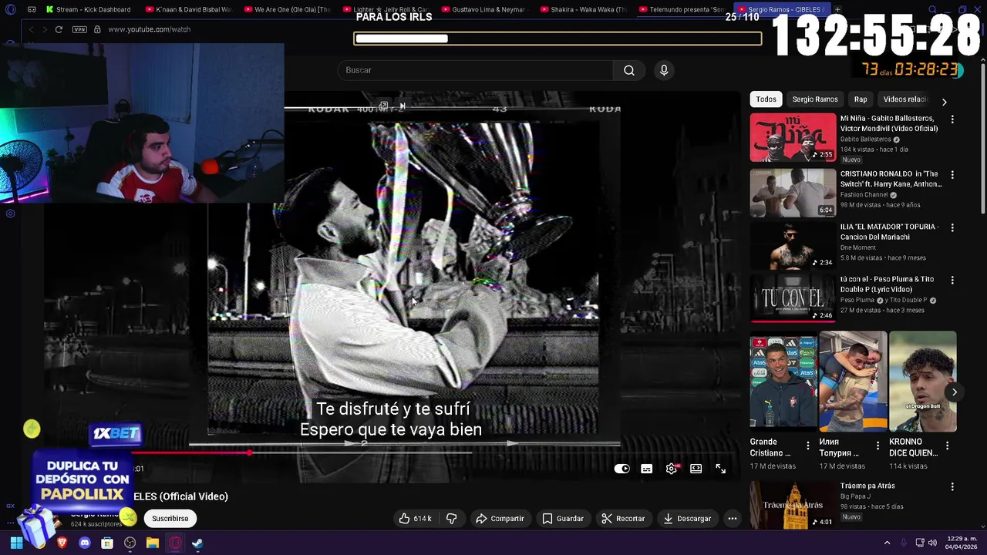Image resolution: width=987 pixels, height=555 pixels.
Task: Open Grande Cristiano short thumbnail
Action: pyautogui.click(x=783, y=382)
